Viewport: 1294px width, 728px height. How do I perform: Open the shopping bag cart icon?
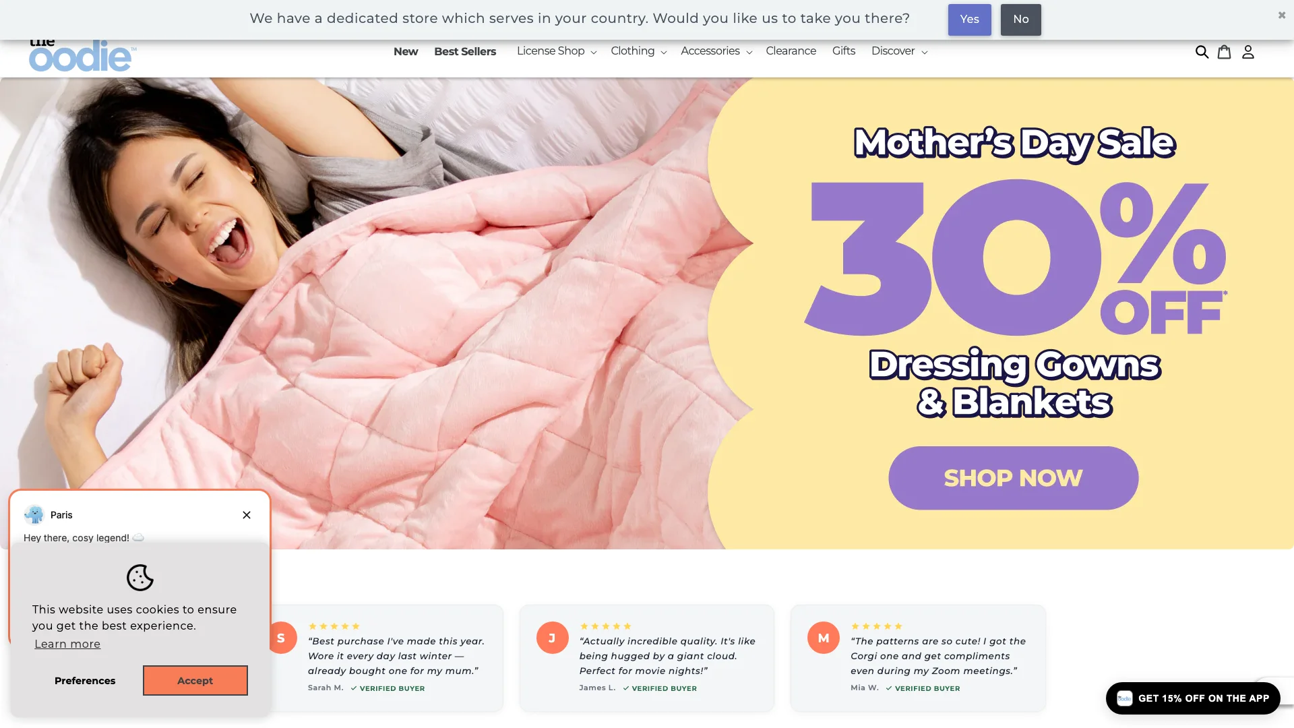[1225, 52]
